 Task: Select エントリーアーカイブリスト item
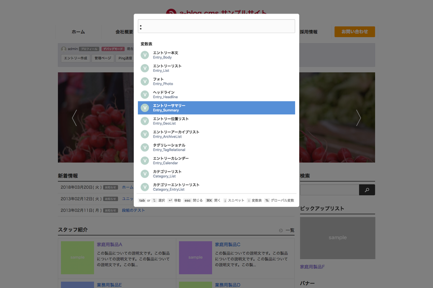point(217,134)
